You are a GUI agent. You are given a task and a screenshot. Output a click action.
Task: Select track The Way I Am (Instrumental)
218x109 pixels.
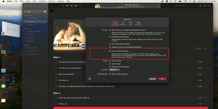click(131, 68)
